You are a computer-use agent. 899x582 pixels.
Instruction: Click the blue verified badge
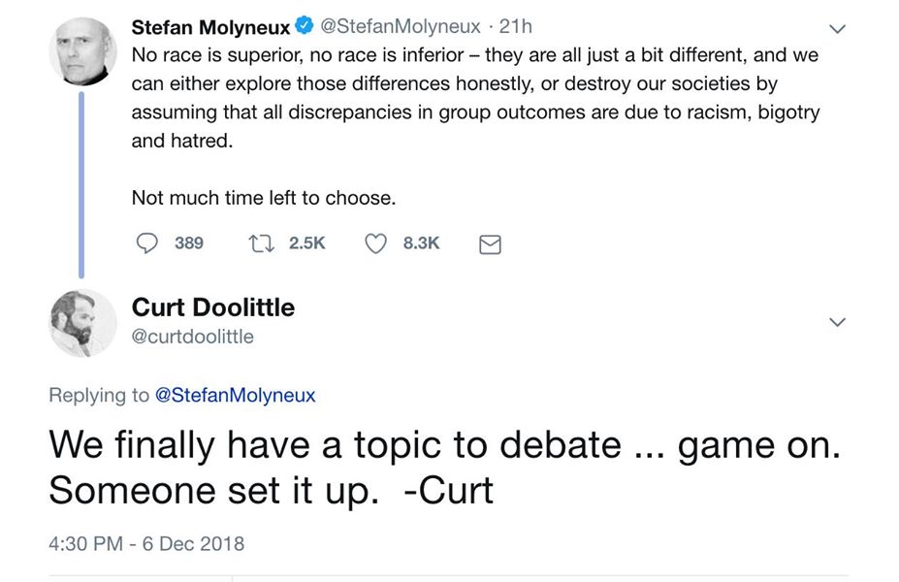point(304,26)
